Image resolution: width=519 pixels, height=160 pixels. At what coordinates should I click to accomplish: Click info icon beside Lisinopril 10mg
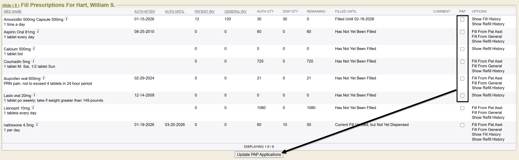click(33, 108)
